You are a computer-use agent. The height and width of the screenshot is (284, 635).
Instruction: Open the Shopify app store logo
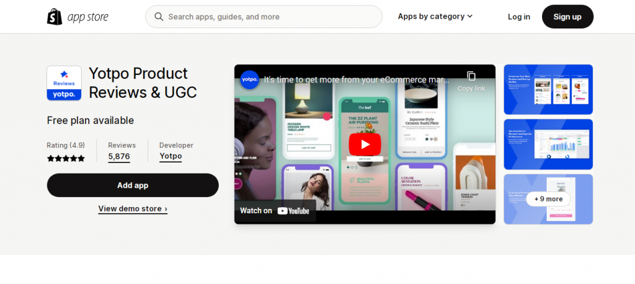tap(78, 17)
